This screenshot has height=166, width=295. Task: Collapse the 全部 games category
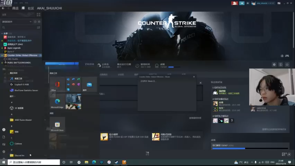coord(2,33)
